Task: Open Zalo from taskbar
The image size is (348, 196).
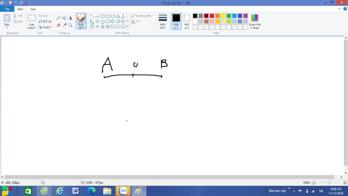Action: (x=123, y=191)
